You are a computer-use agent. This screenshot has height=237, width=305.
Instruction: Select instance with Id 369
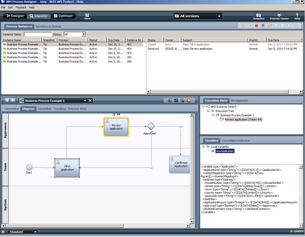tap(72, 57)
